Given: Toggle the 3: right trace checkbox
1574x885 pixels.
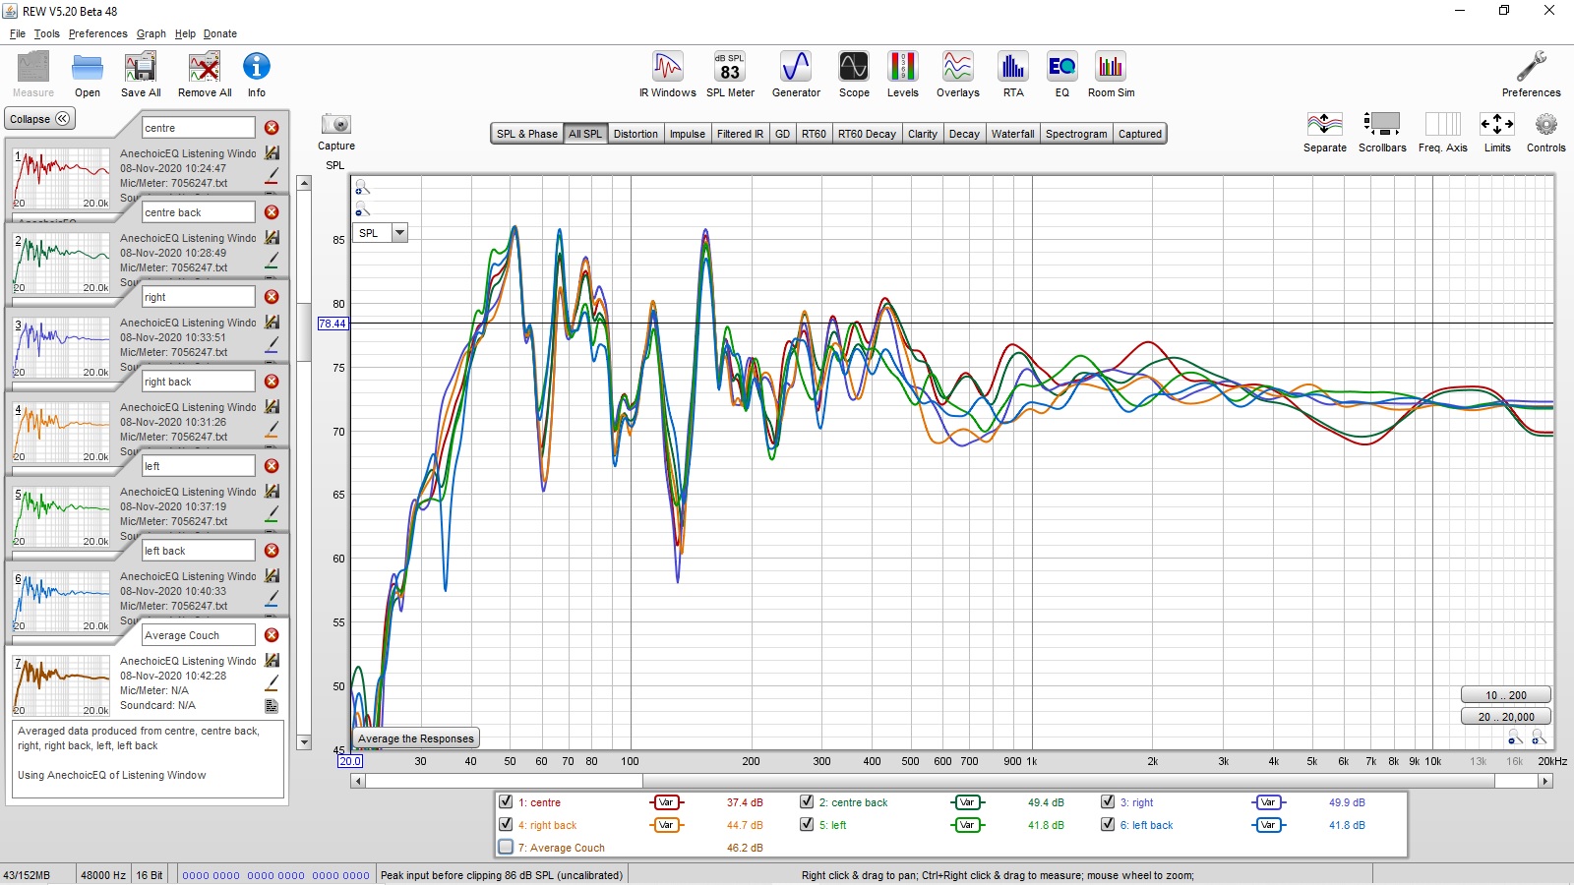Looking at the screenshot, I should point(1108,801).
